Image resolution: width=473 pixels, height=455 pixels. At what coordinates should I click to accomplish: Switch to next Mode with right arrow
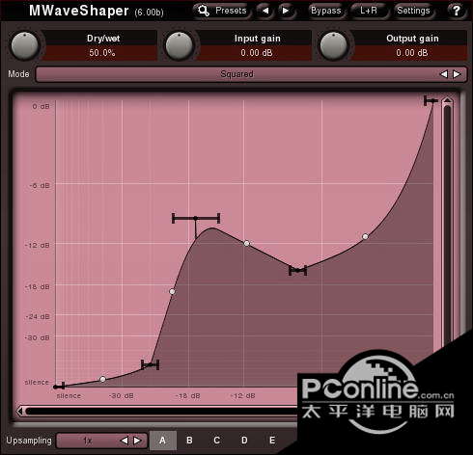[457, 74]
